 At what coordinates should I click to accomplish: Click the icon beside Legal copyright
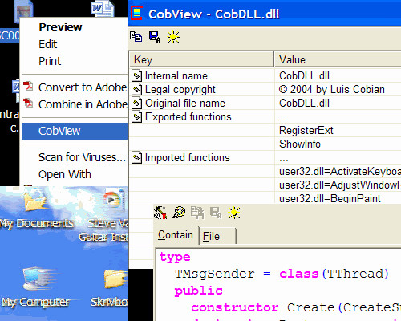(x=136, y=89)
